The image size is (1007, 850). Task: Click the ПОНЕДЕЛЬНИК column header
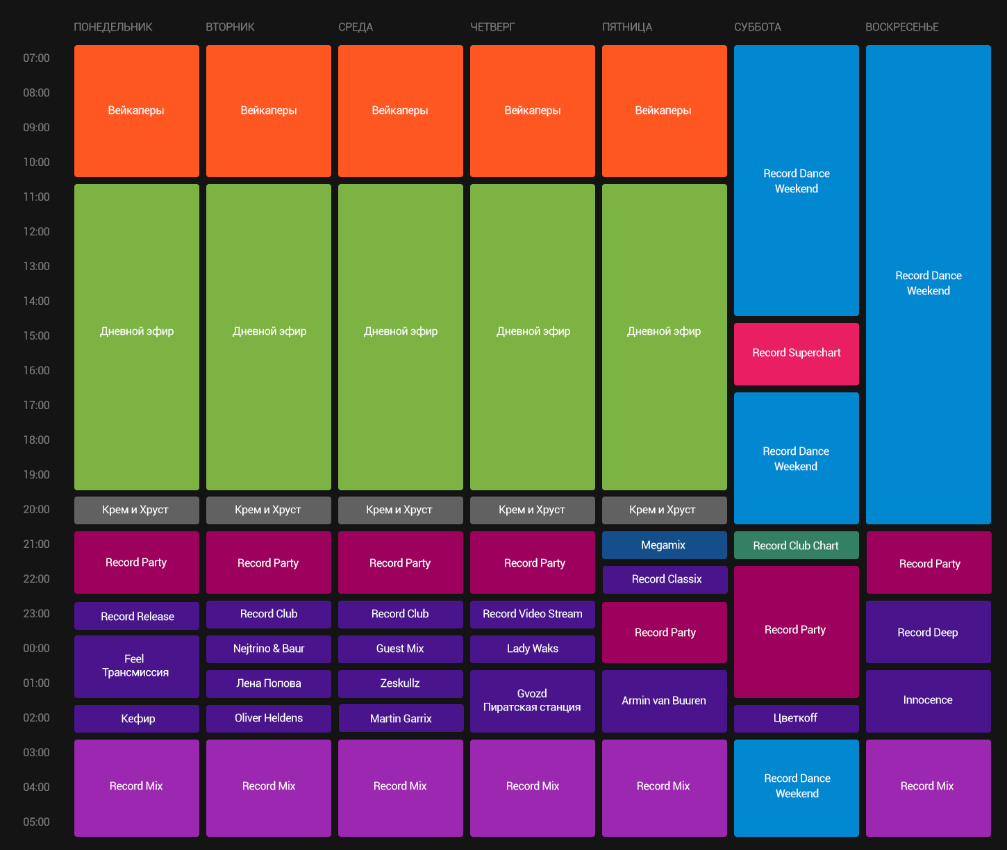click(113, 27)
